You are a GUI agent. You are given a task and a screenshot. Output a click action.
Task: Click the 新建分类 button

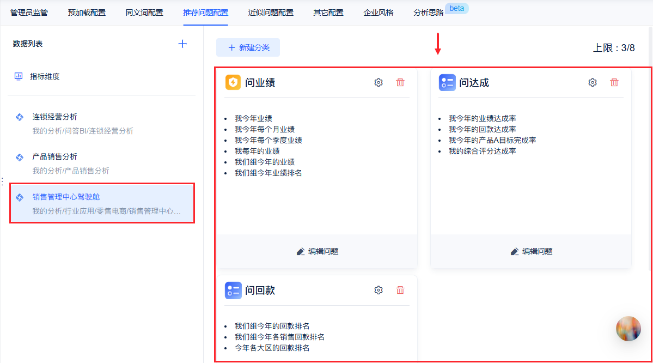(248, 47)
